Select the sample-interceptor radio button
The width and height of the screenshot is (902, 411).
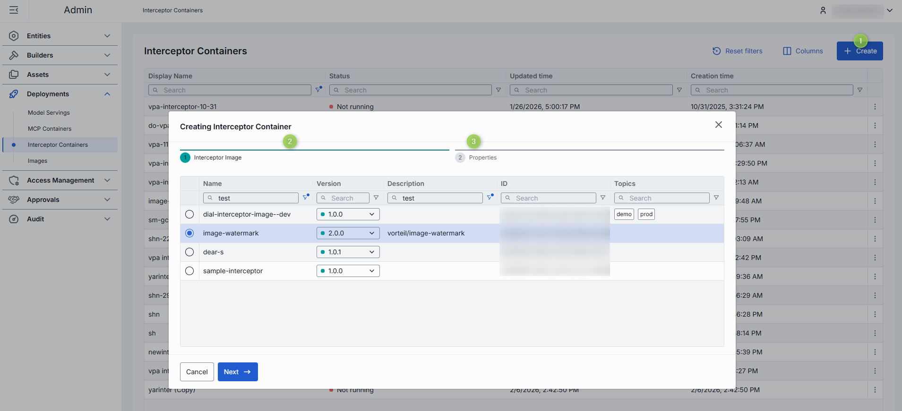(189, 271)
